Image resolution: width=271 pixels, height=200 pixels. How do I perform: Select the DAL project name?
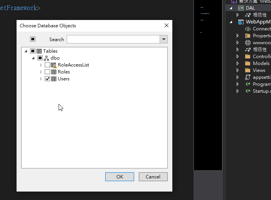[x=250, y=8]
